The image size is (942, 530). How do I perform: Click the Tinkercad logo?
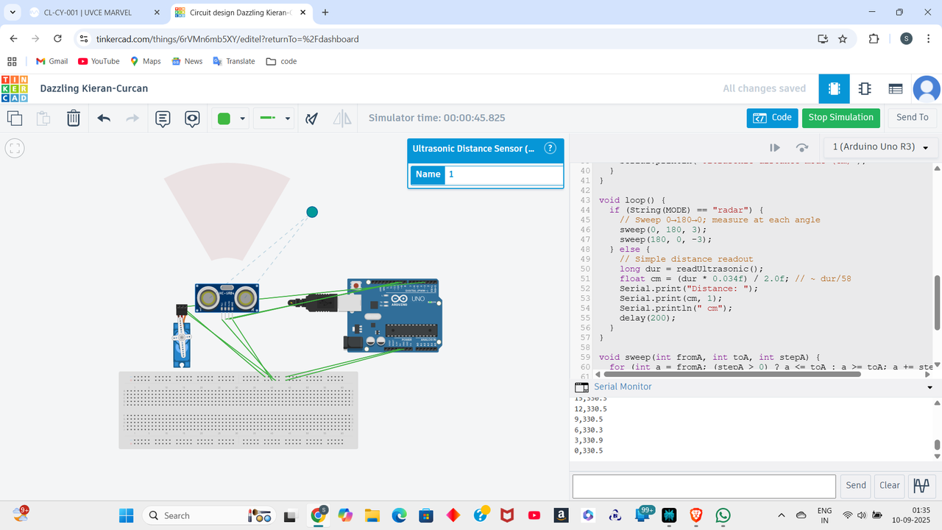click(x=15, y=88)
